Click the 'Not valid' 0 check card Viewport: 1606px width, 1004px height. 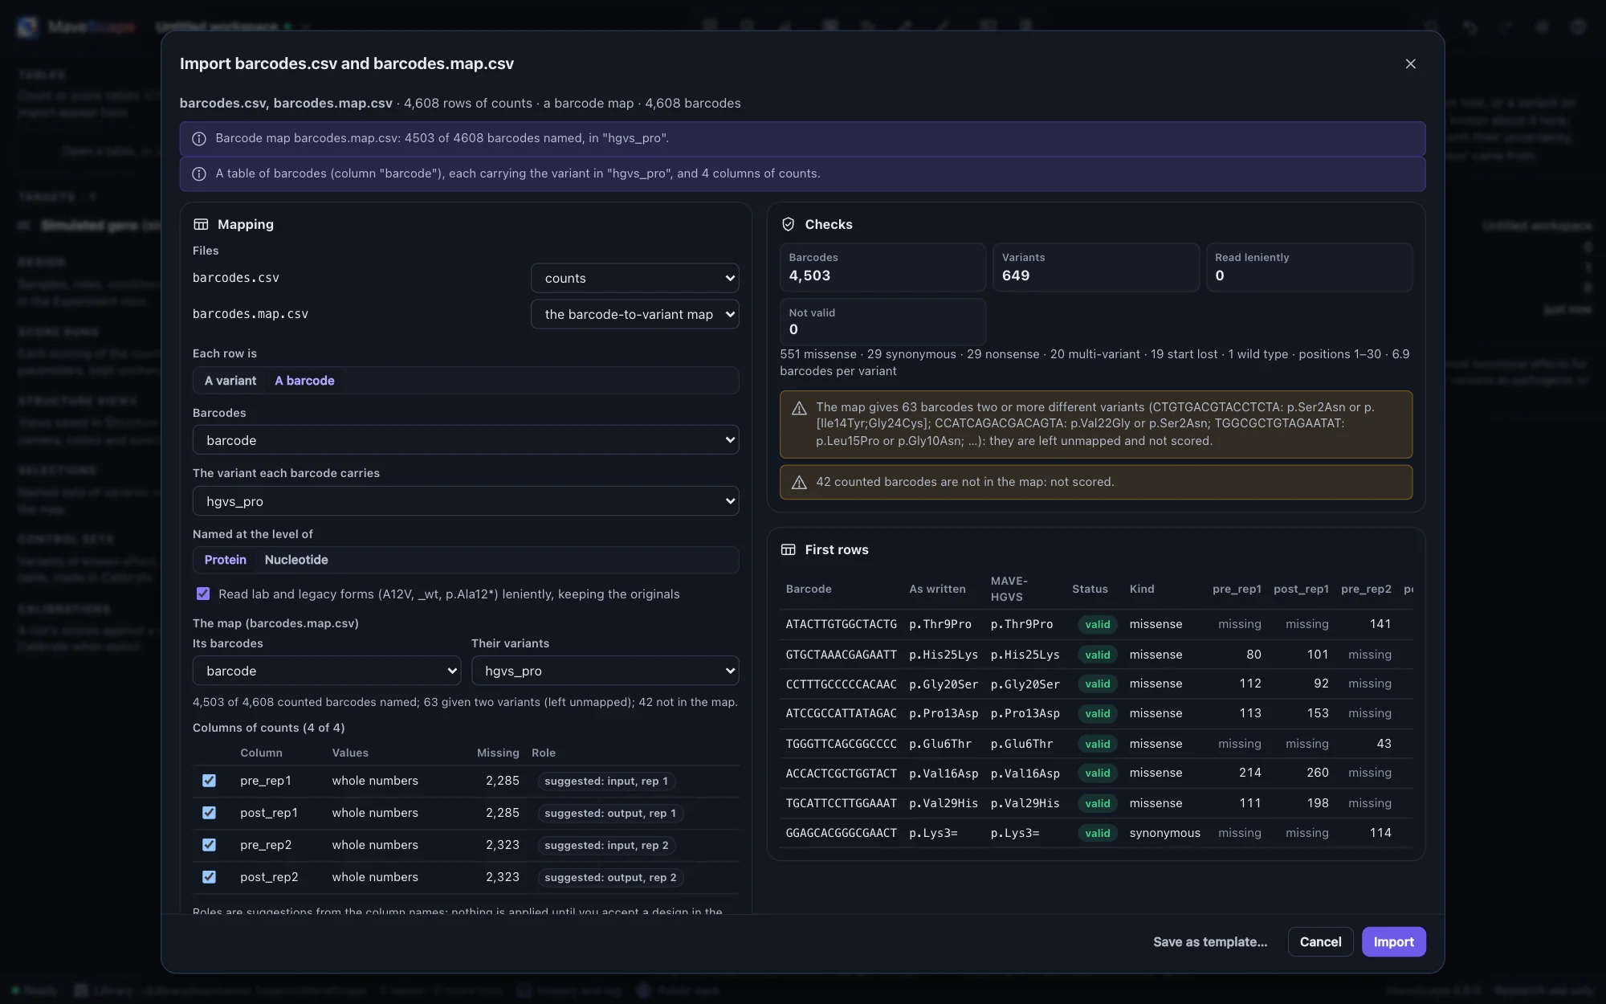[882, 322]
